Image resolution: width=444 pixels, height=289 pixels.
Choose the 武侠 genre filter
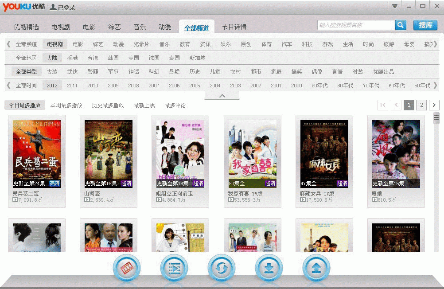pos(72,72)
